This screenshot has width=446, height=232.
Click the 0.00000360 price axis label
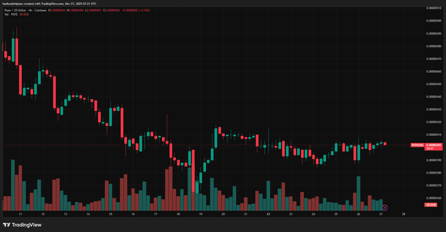(434, 198)
